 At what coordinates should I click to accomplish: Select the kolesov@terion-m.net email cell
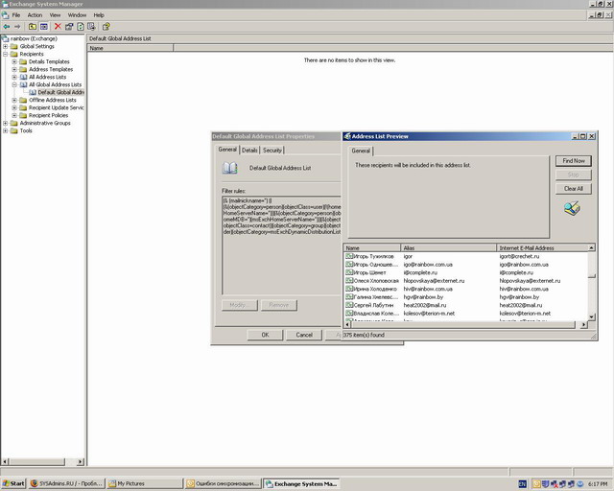[525, 314]
